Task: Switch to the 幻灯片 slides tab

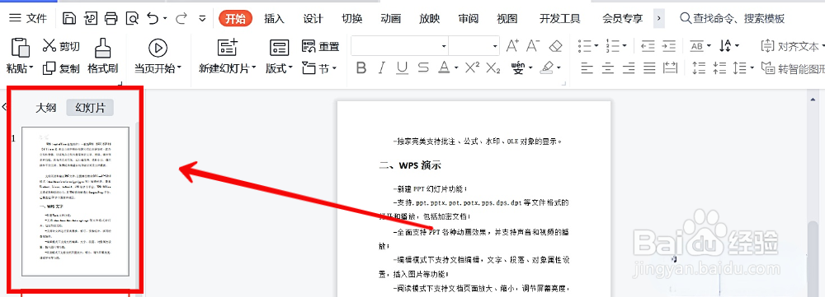Action: click(90, 108)
